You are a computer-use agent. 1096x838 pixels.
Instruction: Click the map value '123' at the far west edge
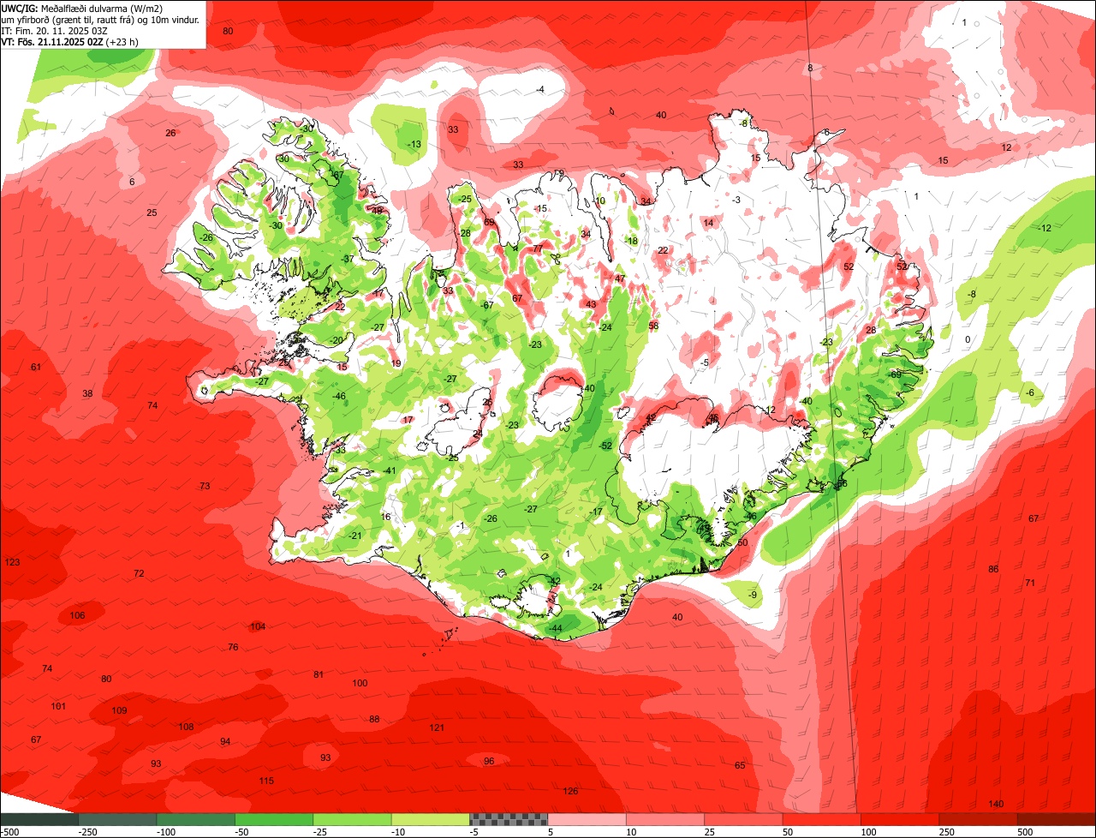pyautogui.click(x=12, y=562)
